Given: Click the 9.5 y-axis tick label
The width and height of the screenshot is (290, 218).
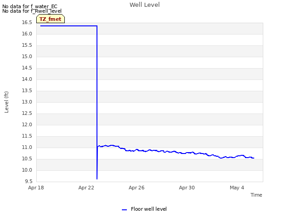Looking at the screenshot, I should (x=29, y=181).
